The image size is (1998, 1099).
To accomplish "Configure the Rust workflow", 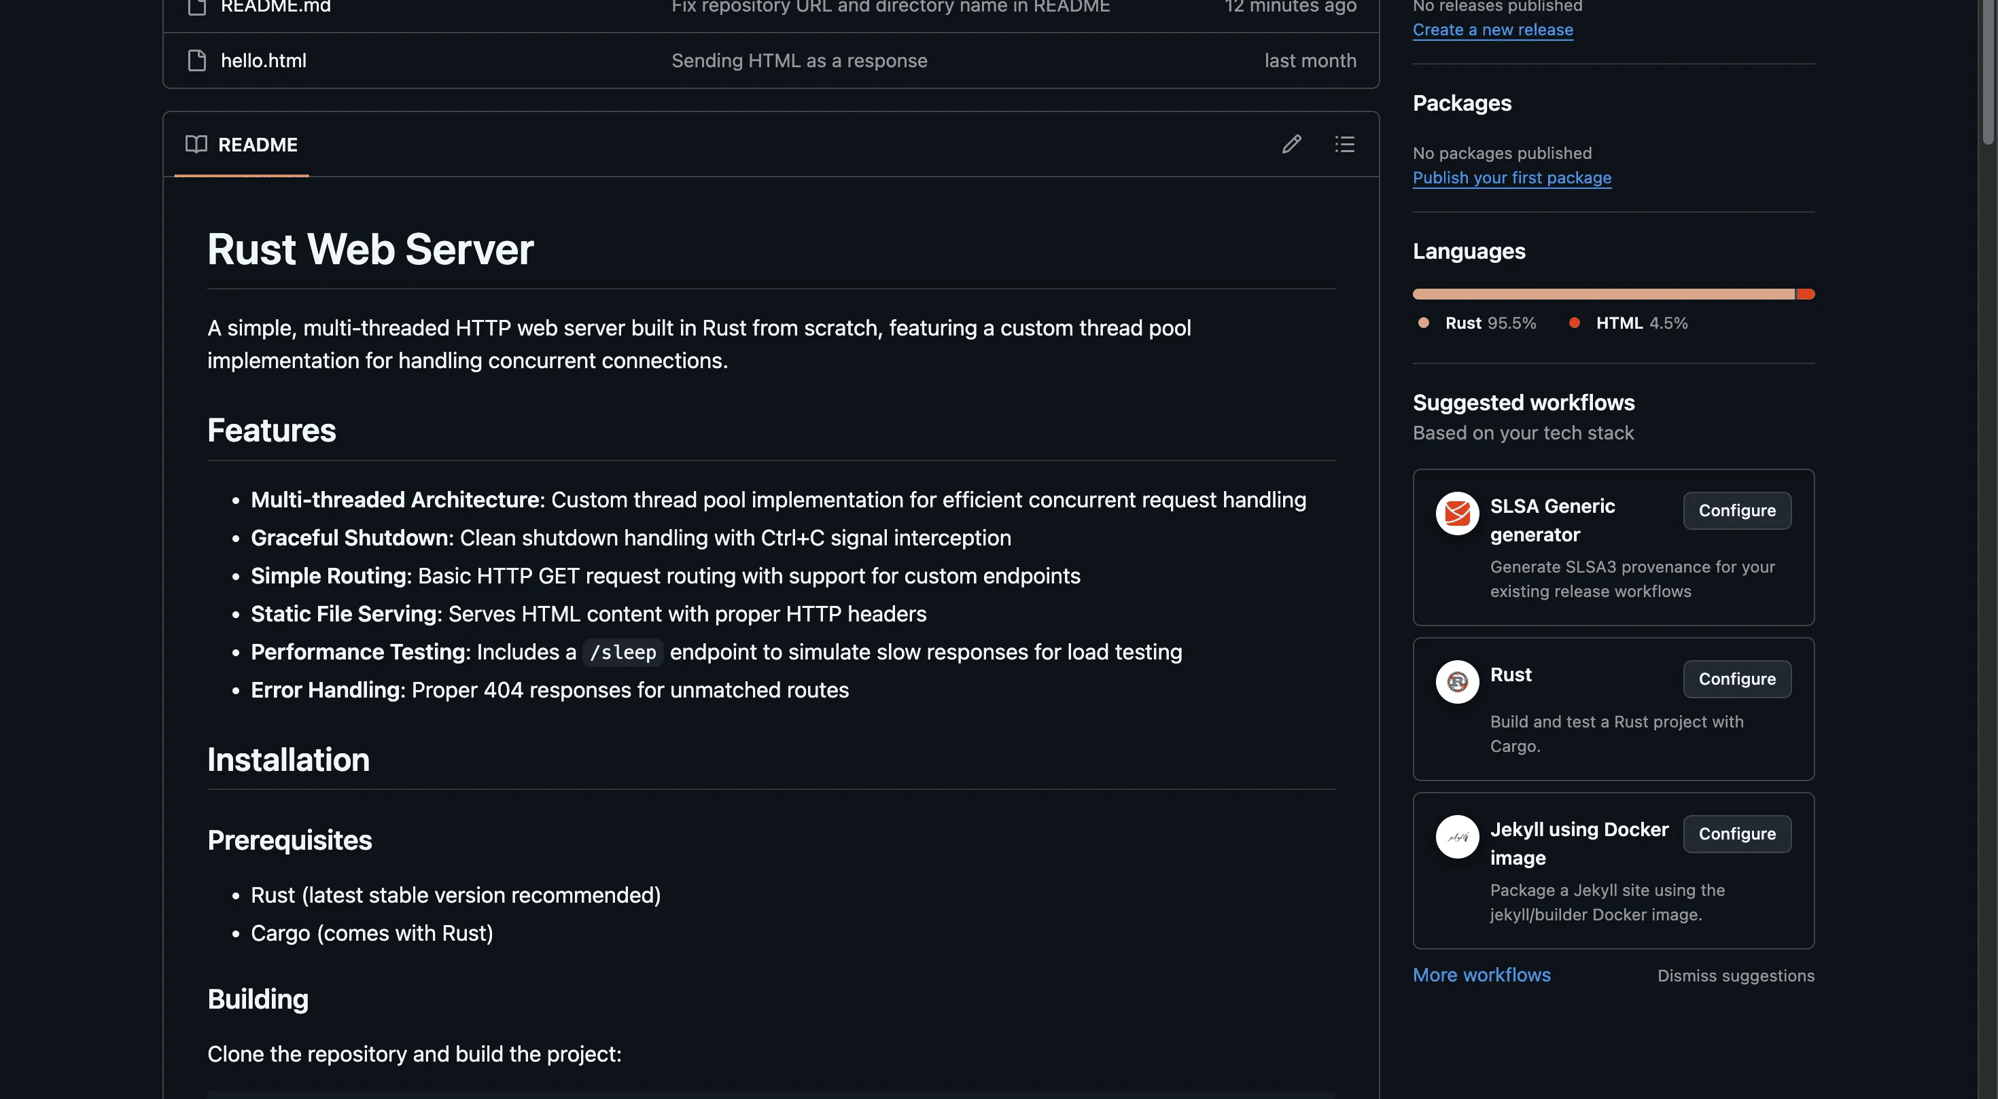I will click(1736, 679).
